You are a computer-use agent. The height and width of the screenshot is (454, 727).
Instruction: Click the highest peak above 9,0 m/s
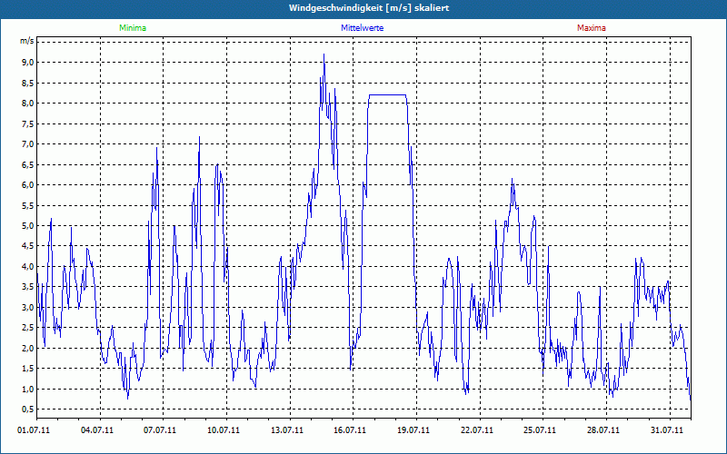pos(324,55)
